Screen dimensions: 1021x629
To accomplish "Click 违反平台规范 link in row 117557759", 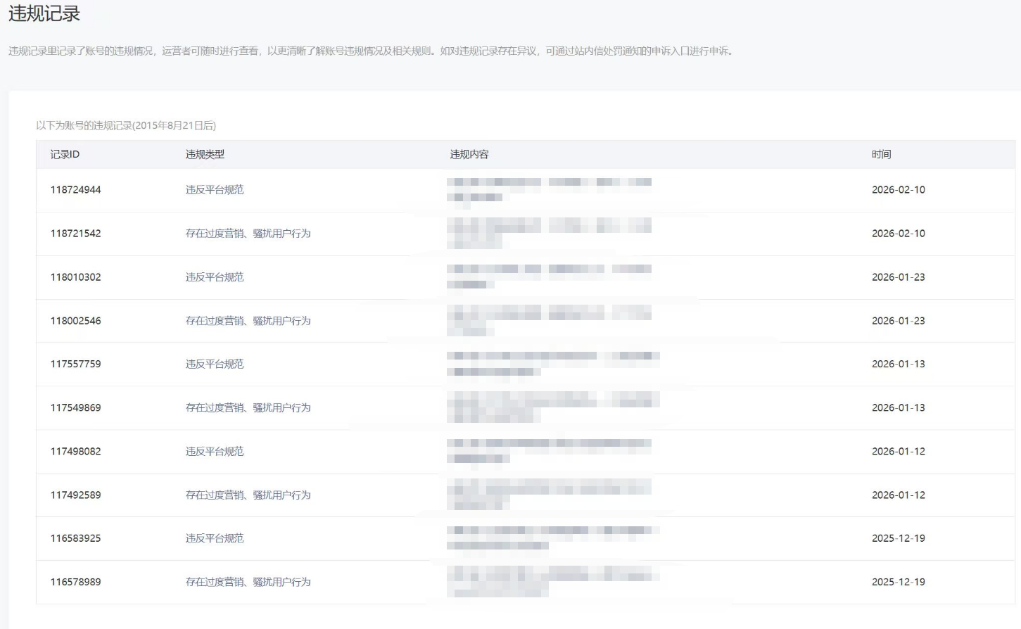I will click(215, 364).
